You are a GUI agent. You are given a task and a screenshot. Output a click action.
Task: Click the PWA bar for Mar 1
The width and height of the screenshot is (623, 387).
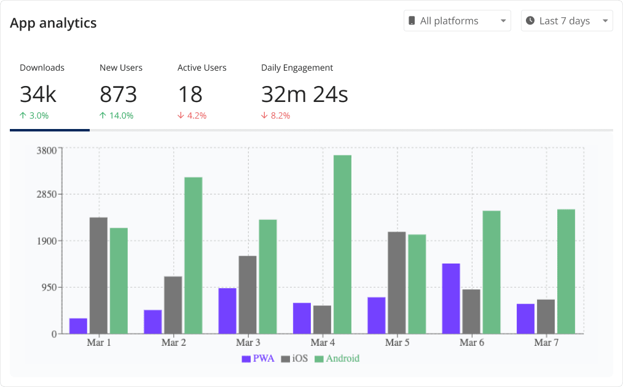[x=78, y=326]
